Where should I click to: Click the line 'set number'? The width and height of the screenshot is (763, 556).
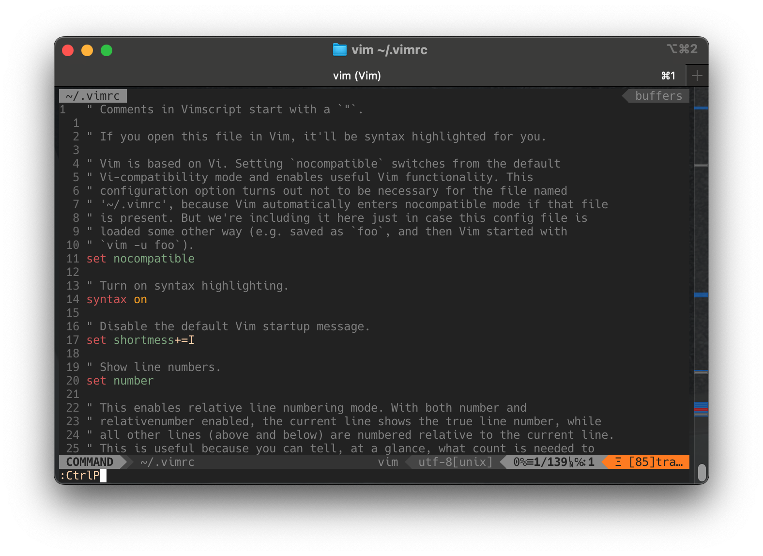(120, 381)
